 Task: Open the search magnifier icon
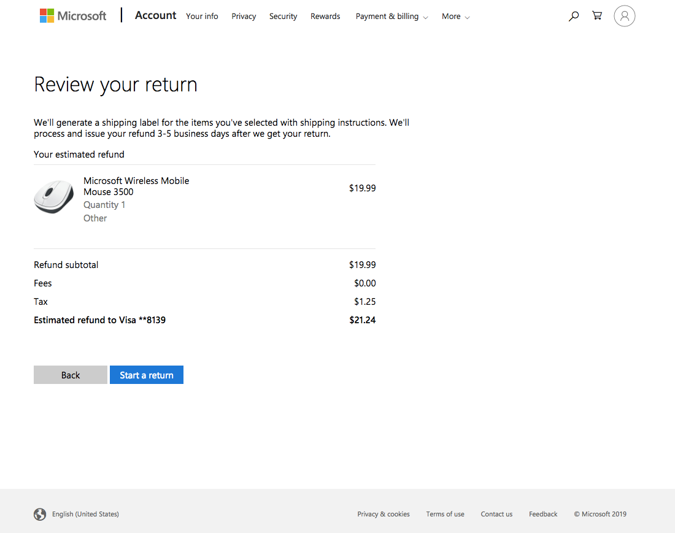click(574, 17)
